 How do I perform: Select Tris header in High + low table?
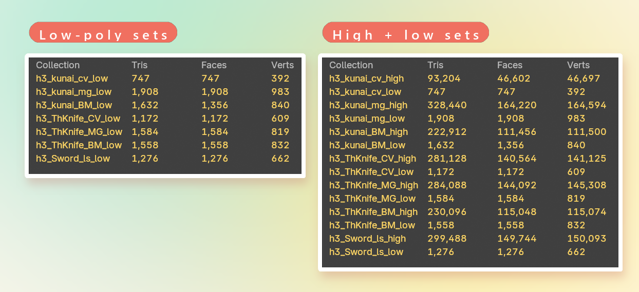pos(436,65)
